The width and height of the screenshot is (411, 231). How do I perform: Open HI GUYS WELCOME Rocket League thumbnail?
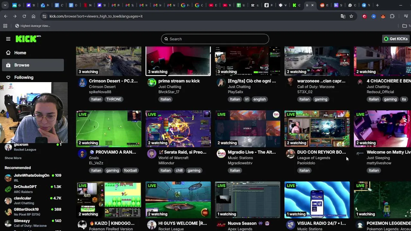click(x=178, y=200)
